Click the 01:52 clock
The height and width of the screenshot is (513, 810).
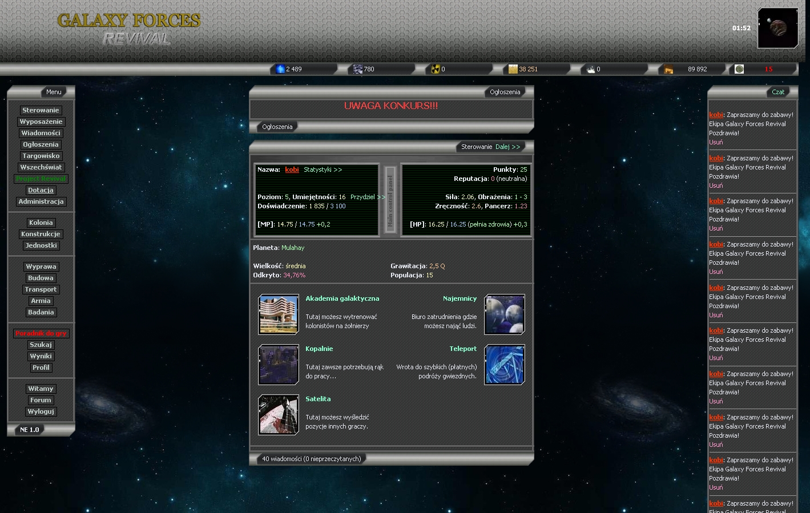(x=742, y=28)
